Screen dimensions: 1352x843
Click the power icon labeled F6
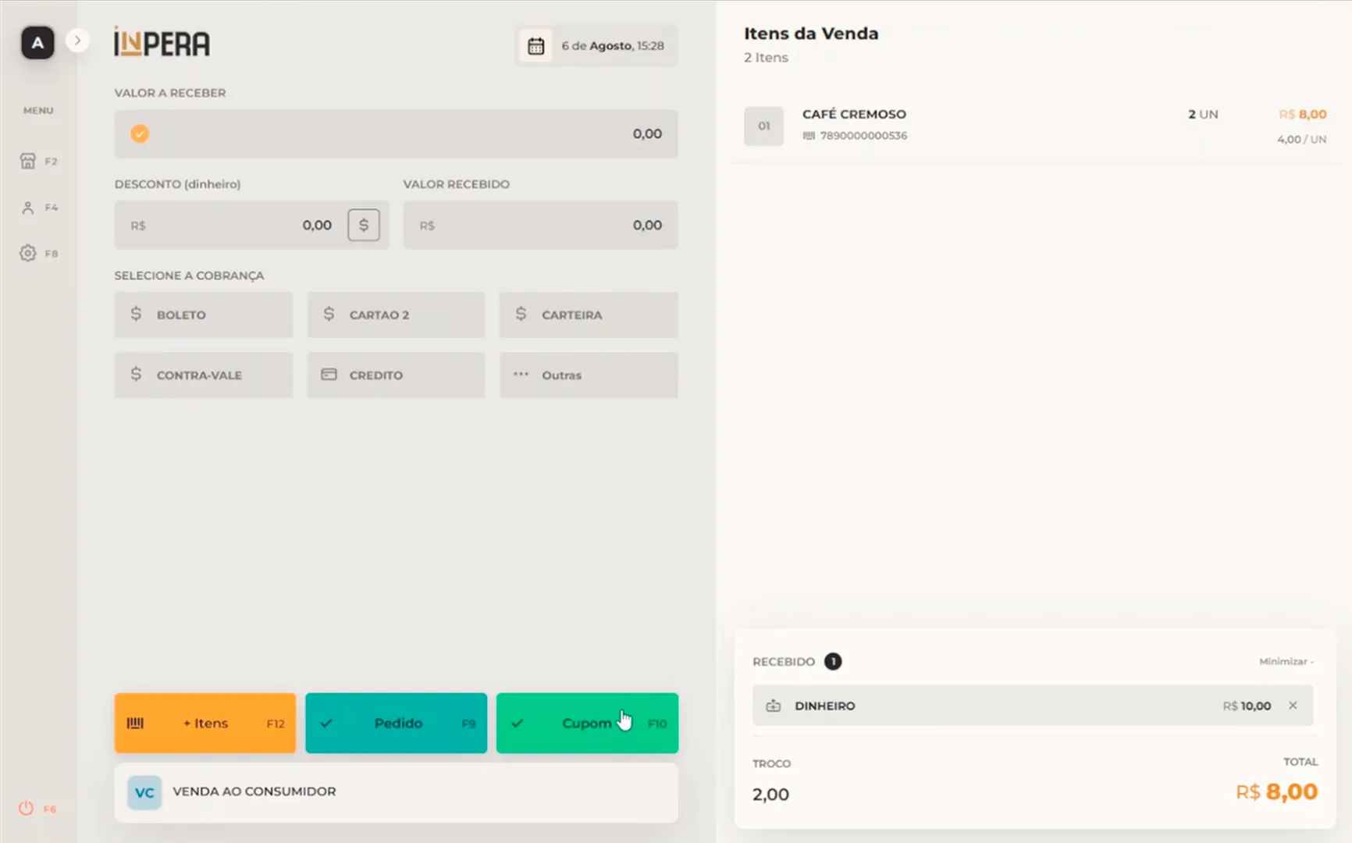point(27,809)
